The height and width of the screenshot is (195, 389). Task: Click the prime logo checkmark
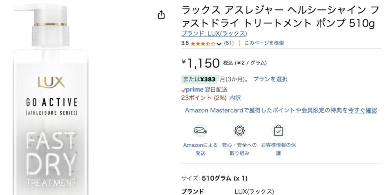[x=183, y=90]
